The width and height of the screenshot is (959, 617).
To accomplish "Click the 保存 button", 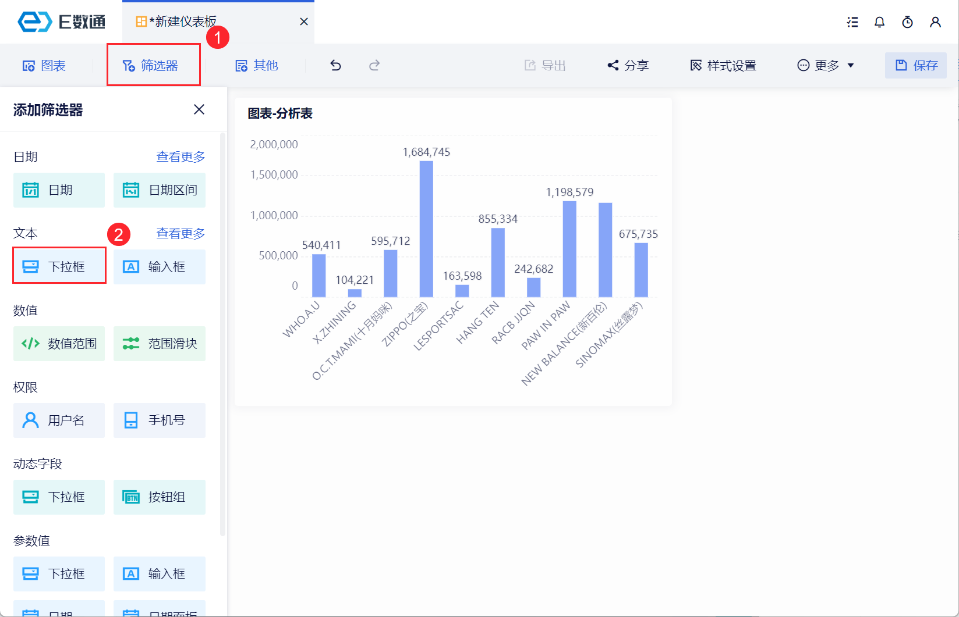I will [916, 65].
